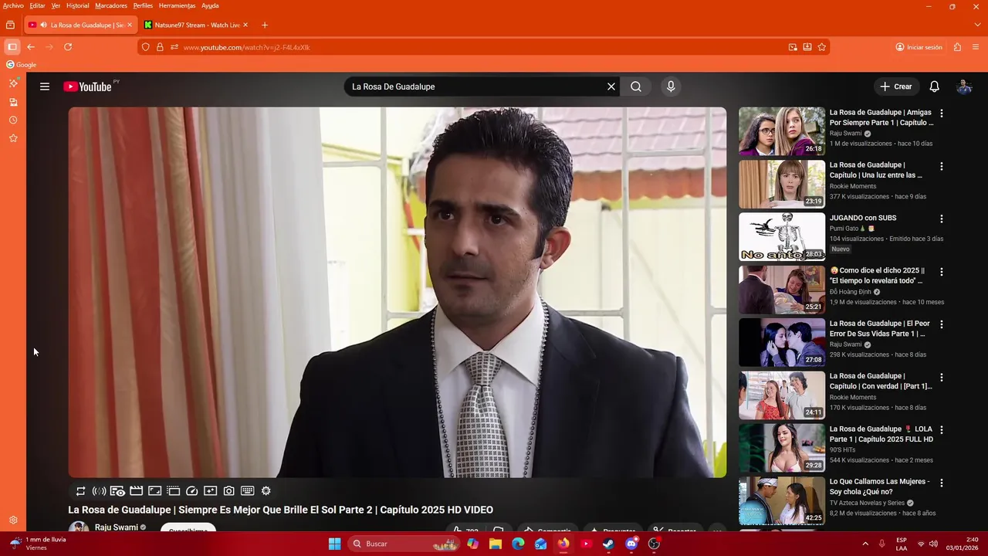Open the history clock sidebar icon
This screenshot has width=988, height=556.
[13, 120]
